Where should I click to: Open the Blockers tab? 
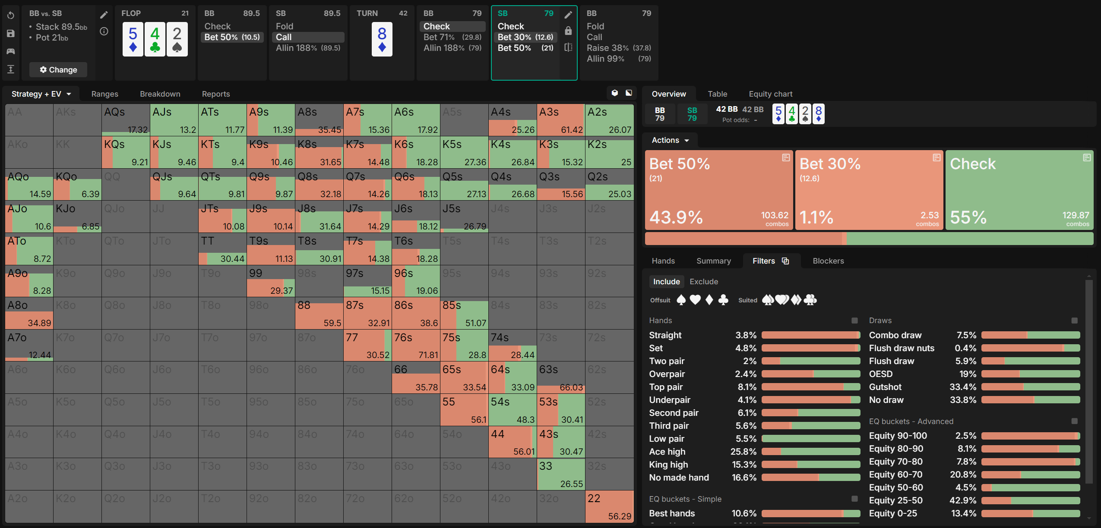[828, 261]
